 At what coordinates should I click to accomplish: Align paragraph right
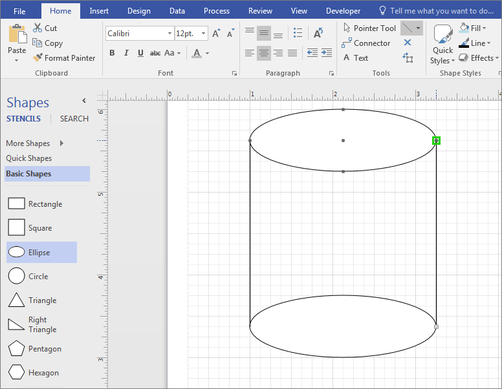pos(278,53)
